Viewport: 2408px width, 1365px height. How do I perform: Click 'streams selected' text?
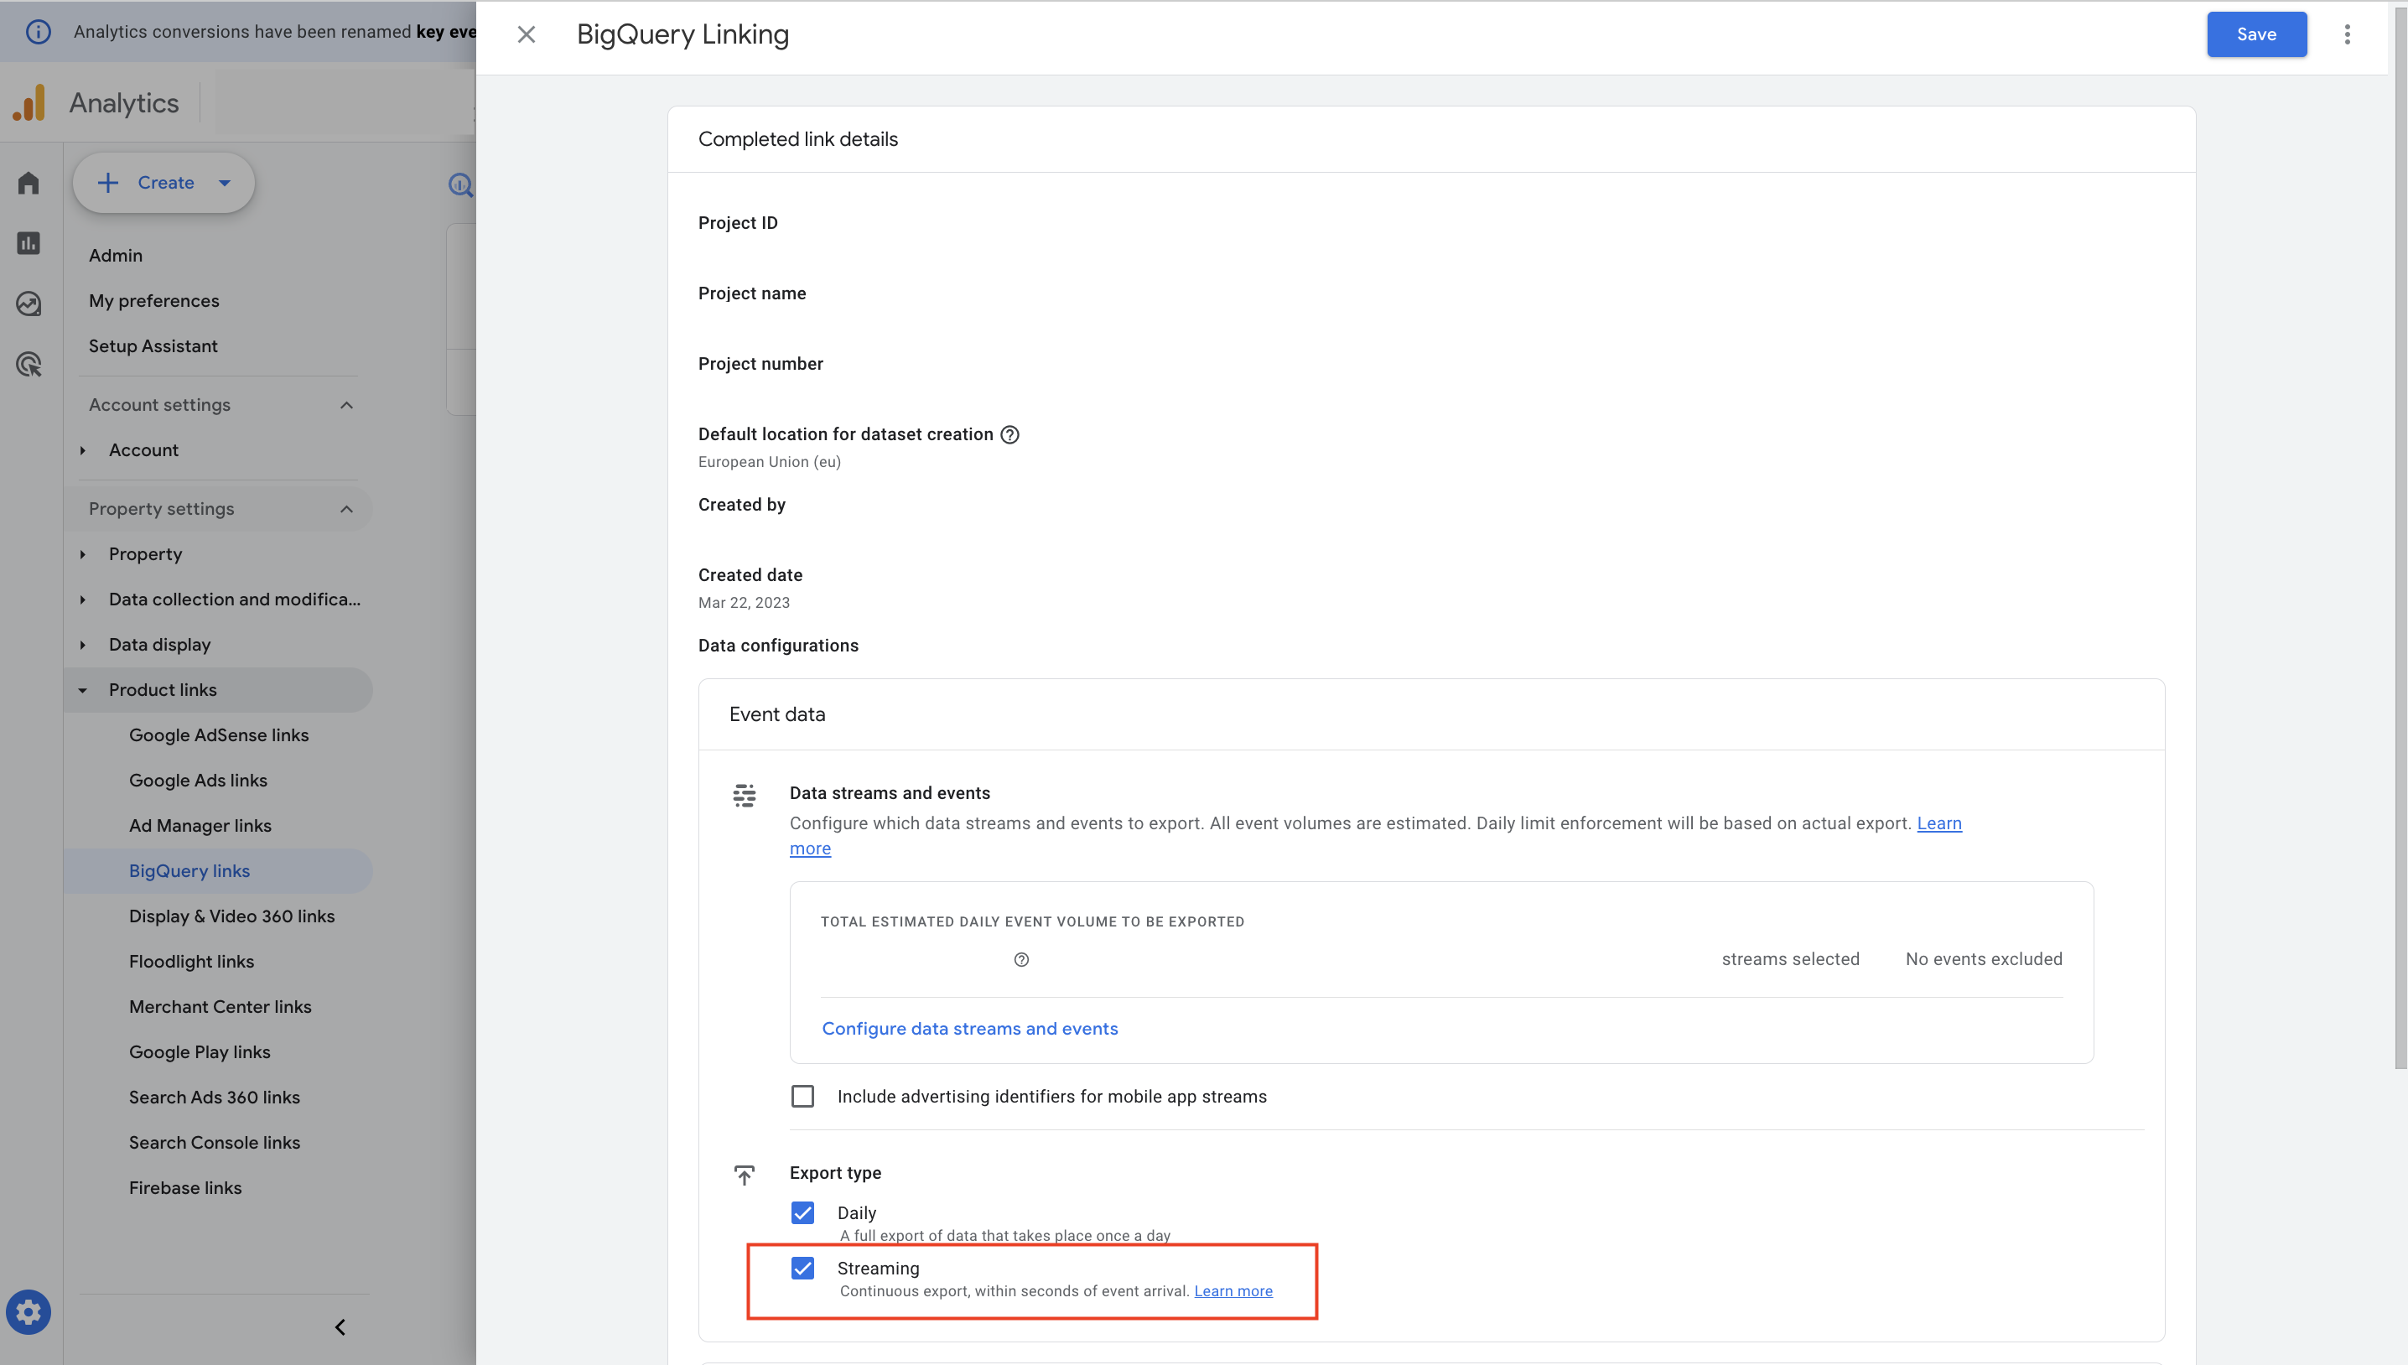click(x=1790, y=959)
